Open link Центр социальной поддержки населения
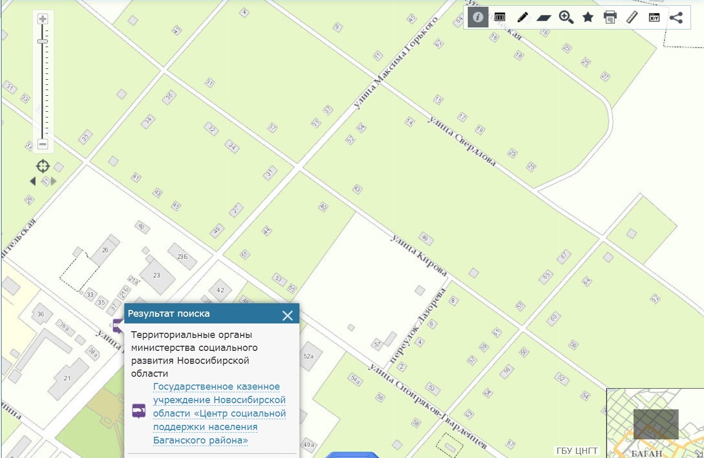The height and width of the screenshot is (458, 704). 220,413
